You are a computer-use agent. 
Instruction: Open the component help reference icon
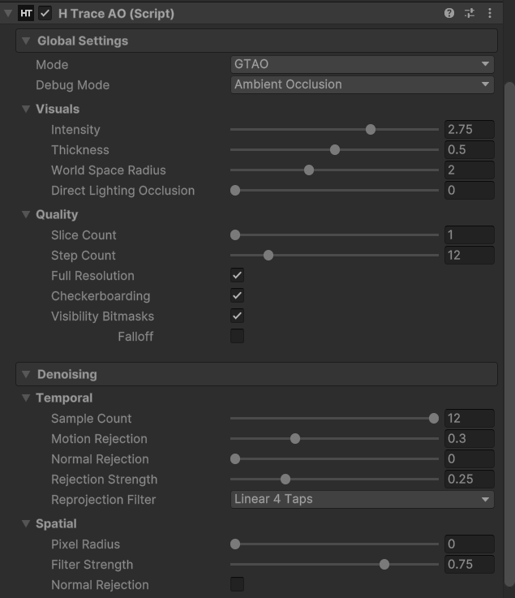(x=449, y=14)
